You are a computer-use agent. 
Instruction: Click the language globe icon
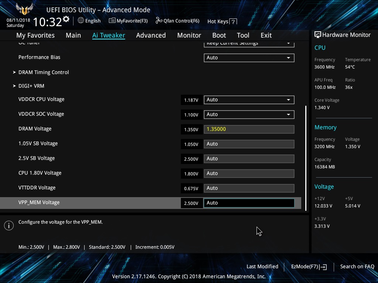click(x=81, y=21)
